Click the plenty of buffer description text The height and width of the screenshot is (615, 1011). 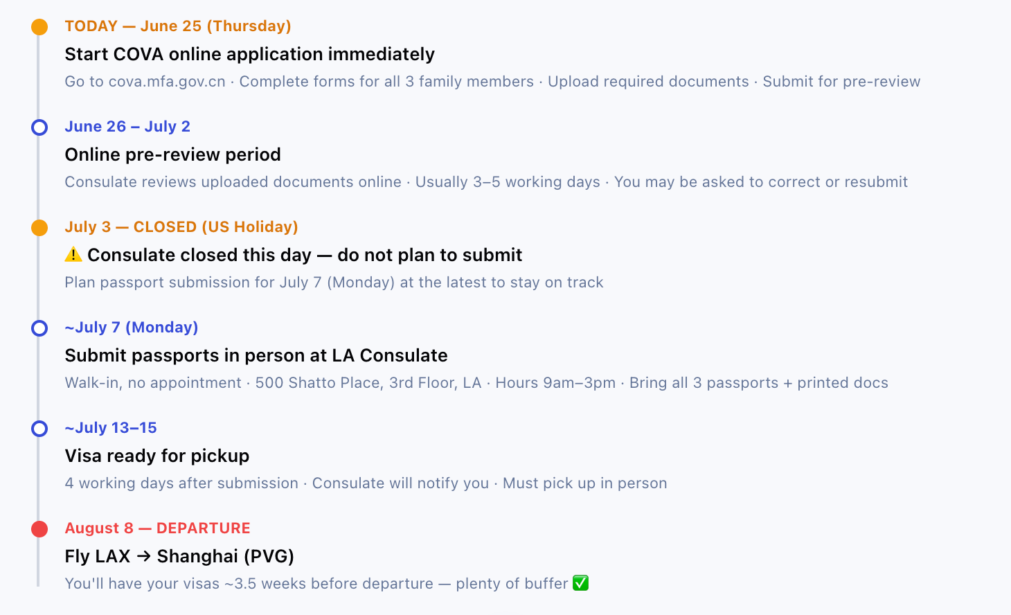coord(316,584)
